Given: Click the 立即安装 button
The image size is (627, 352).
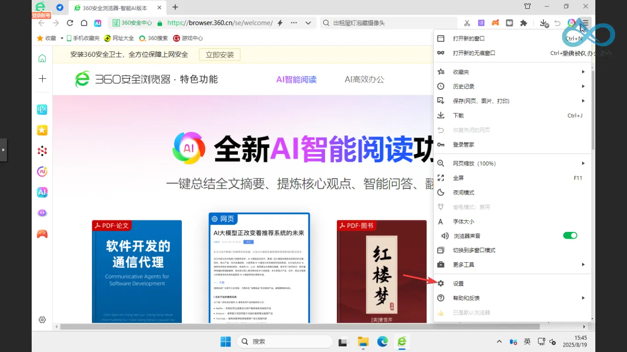Looking at the screenshot, I should coord(219,55).
